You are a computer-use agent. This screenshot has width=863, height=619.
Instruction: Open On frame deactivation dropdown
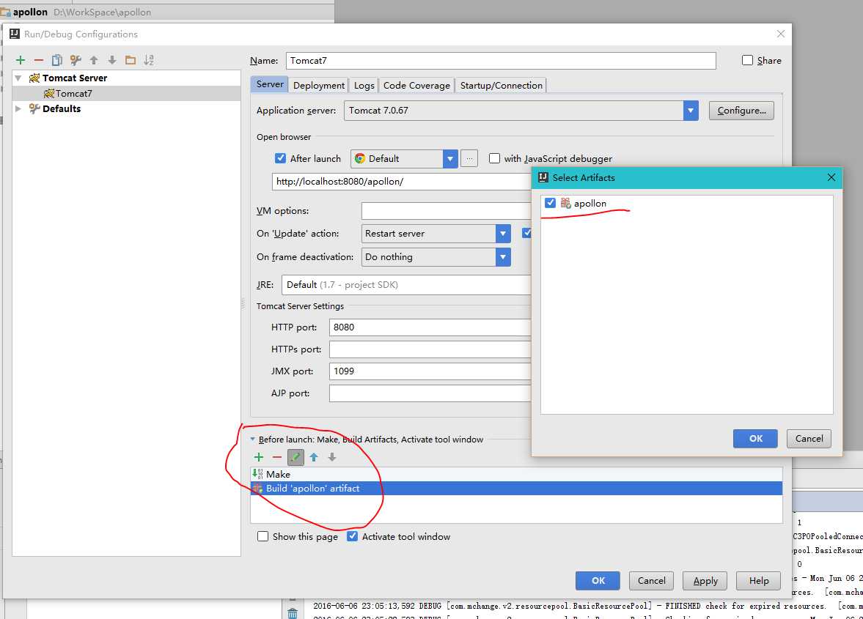502,256
